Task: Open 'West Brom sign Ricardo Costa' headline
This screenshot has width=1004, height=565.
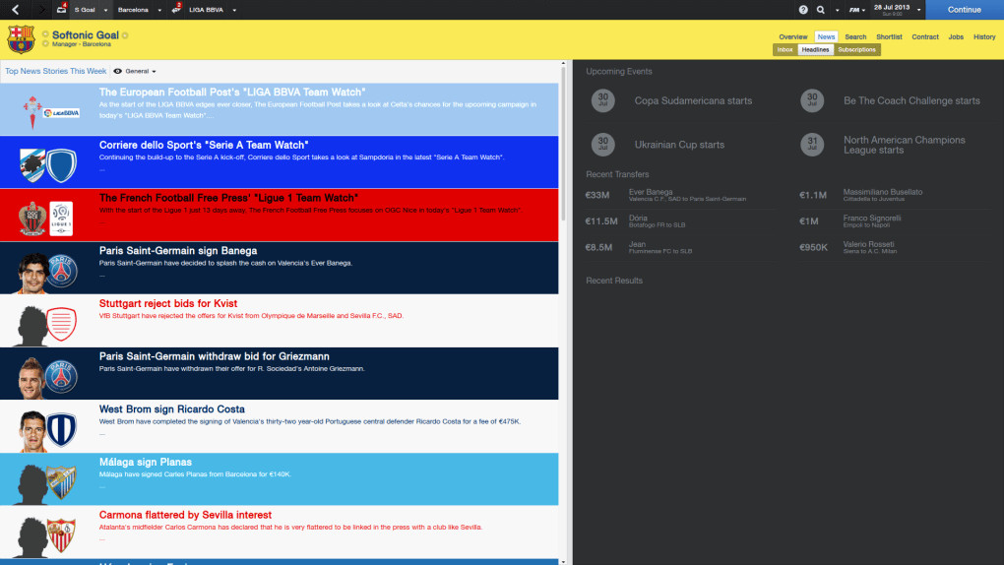Action: (x=171, y=409)
